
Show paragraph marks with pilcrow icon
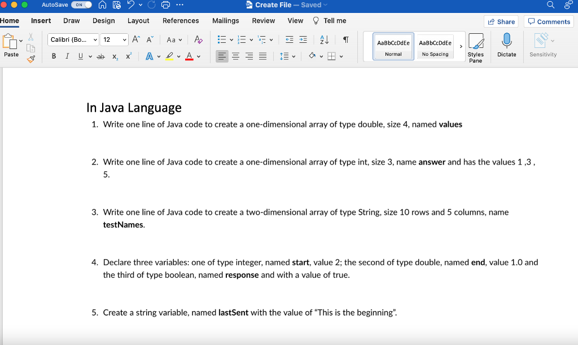[x=346, y=39]
